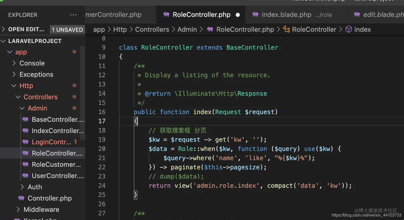Viewport: 404px width, 220px height.
Task: Click index method cube icon in breadcrumb
Action: [x=349, y=29]
